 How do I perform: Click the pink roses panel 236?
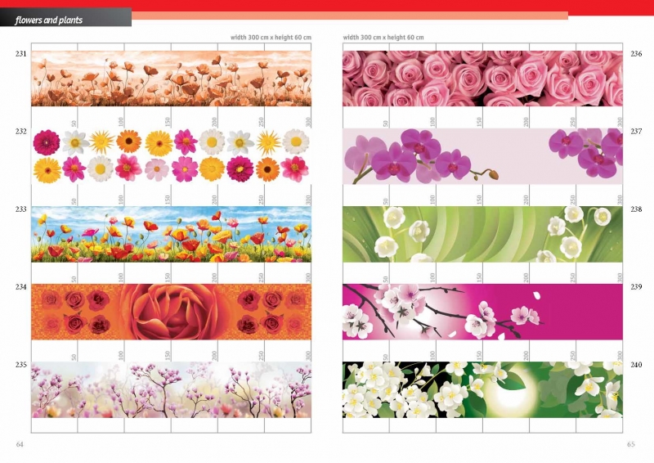pyautogui.click(x=482, y=79)
